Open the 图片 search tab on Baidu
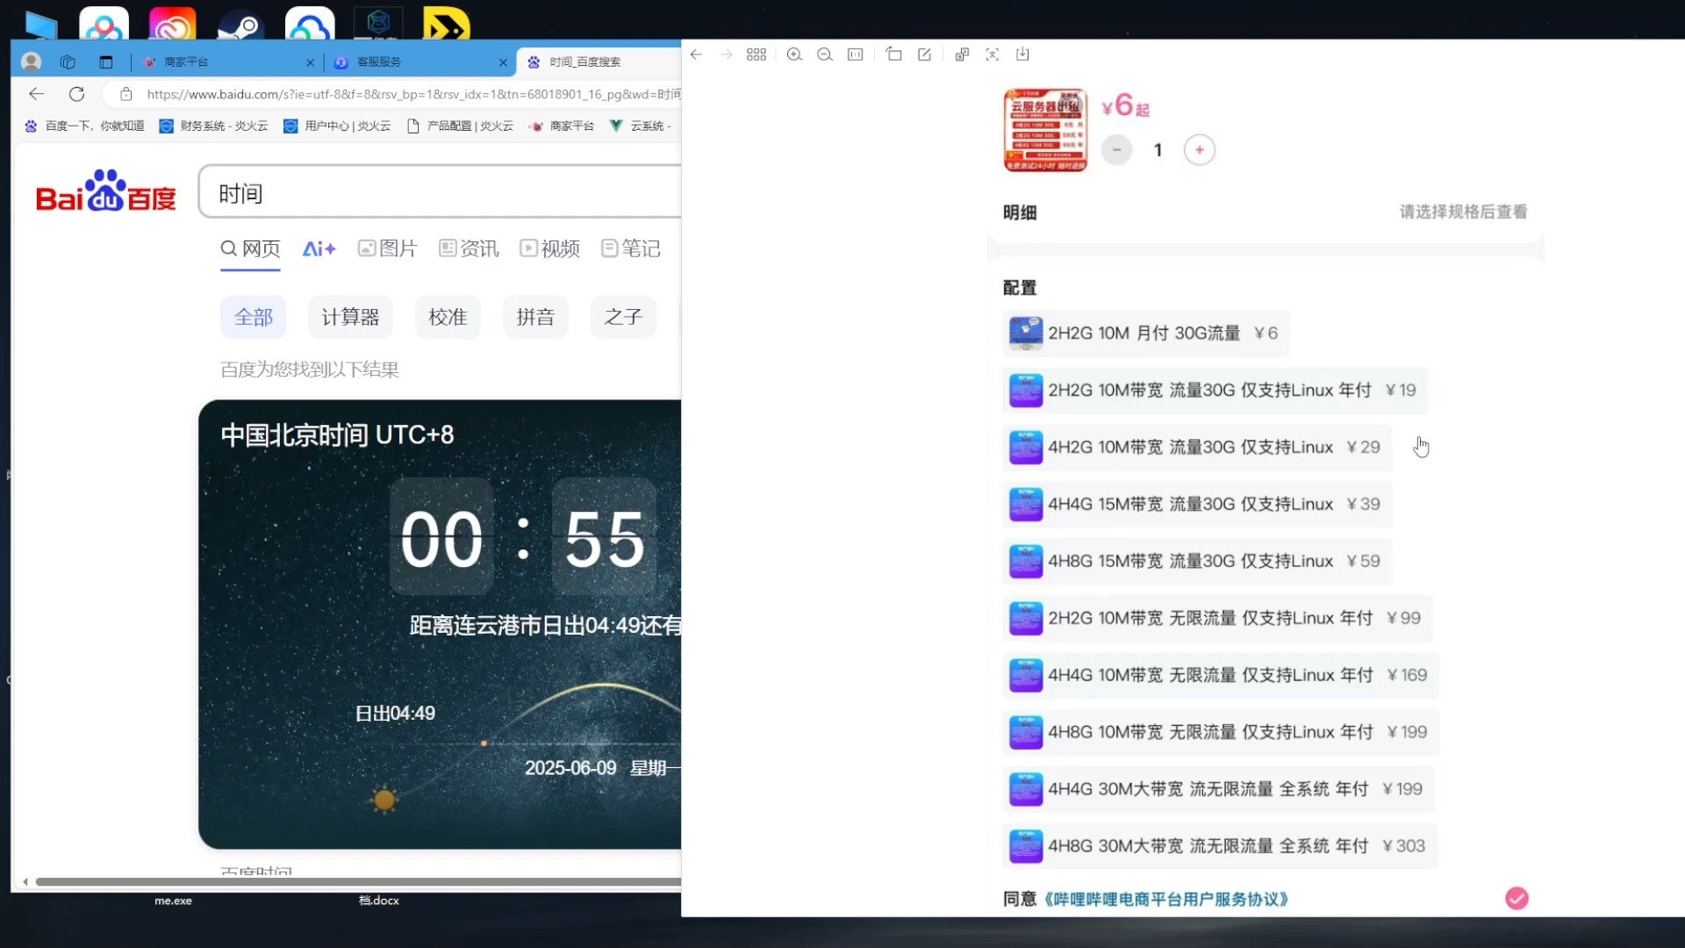Viewport: 1685px width, 948px height. point(387,248)
